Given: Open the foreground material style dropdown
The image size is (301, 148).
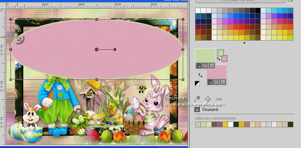Looking at the screenshot, I should pos(198,66).
